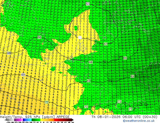
Task: Click the '[gdpm]' unit text
Action: click(48, 117)
